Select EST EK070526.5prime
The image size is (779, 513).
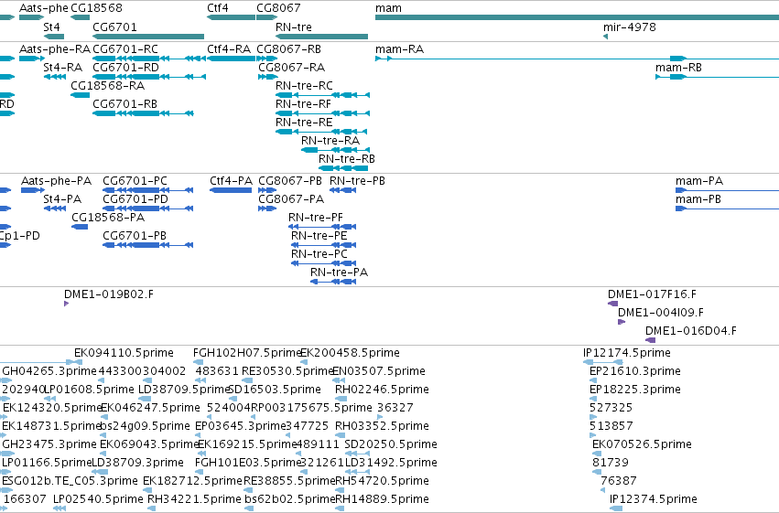coord(642,444)
